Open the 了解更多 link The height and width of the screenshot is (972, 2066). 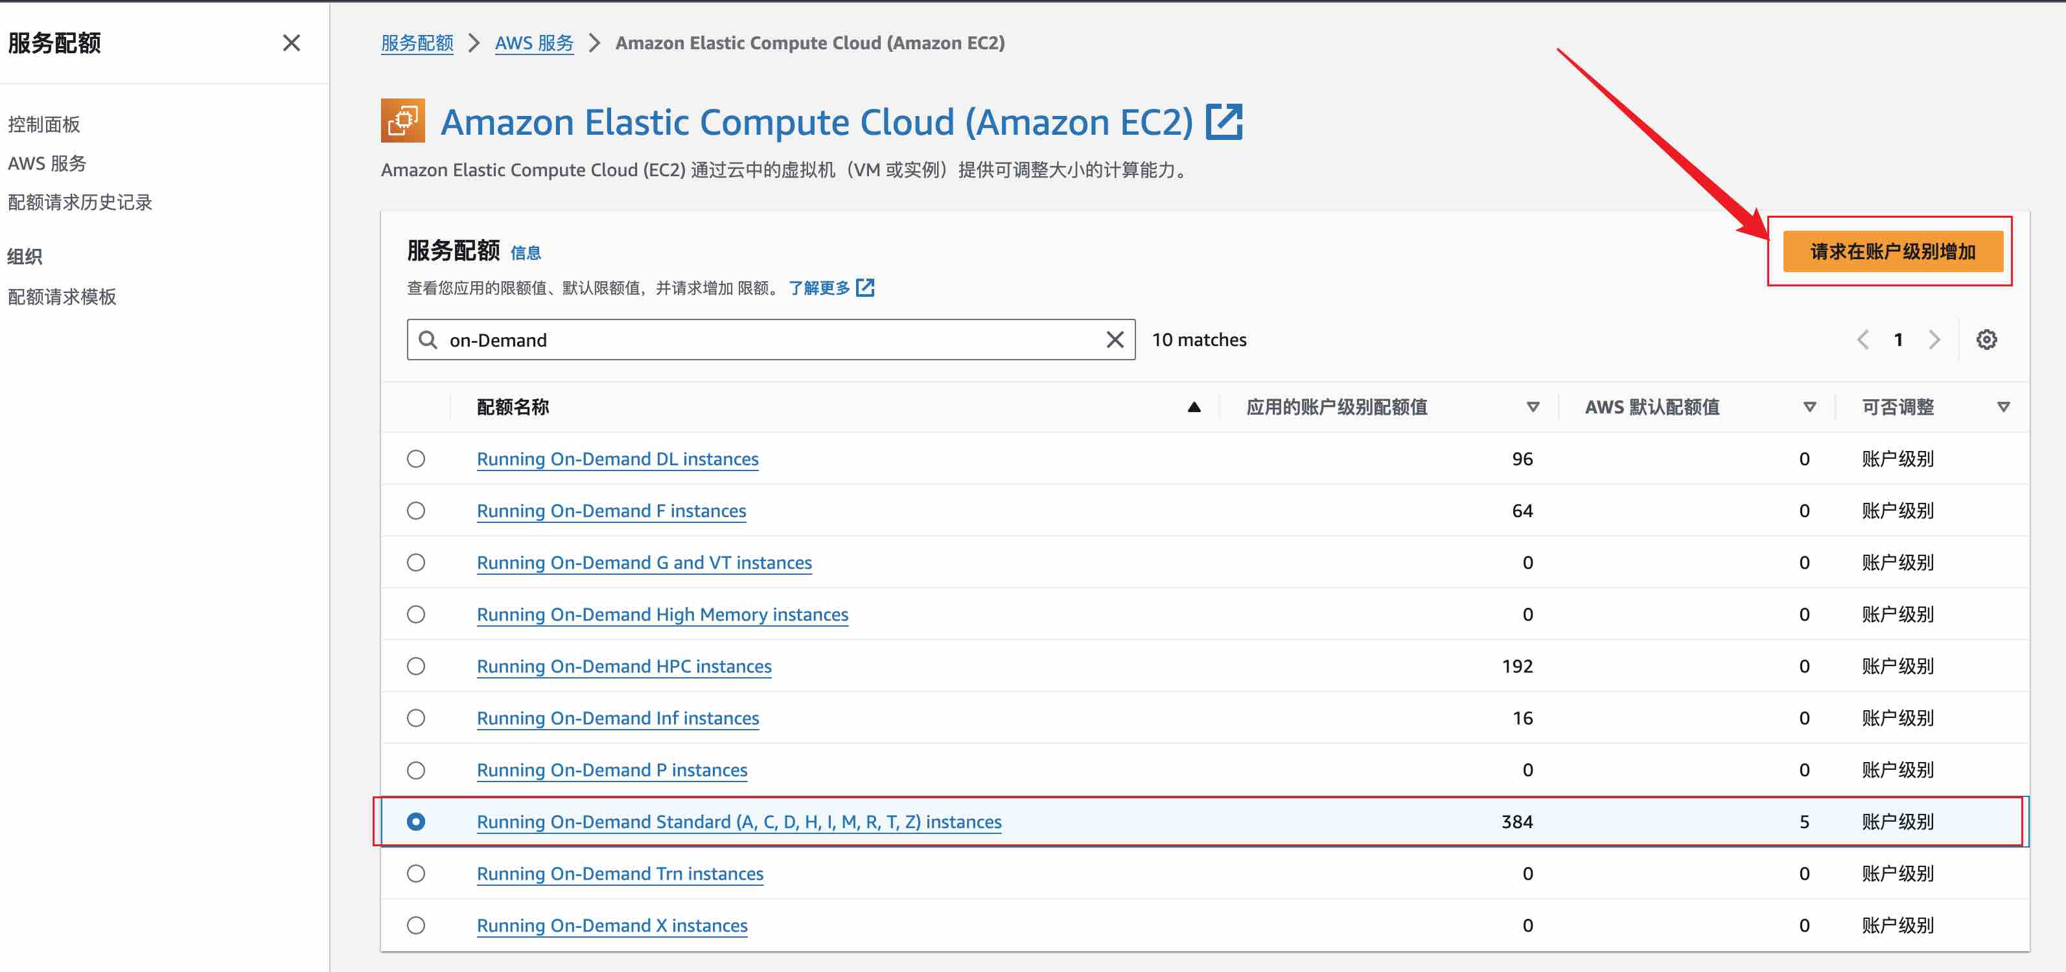point(819,288)
